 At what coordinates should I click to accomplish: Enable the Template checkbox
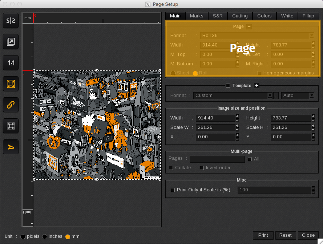[228, 86]
